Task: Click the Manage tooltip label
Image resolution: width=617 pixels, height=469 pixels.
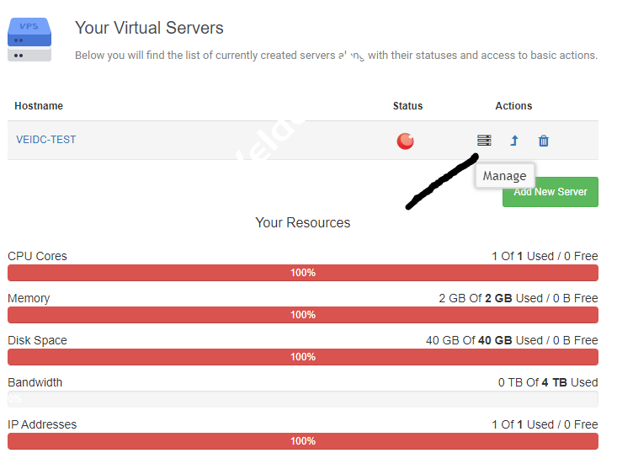Action: 504,176
